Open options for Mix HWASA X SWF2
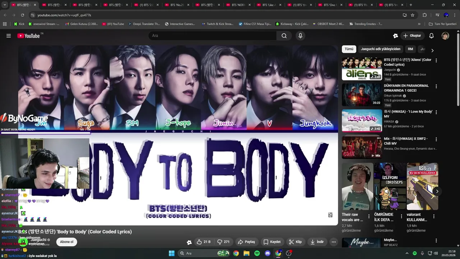 click(x=436, y=139)
